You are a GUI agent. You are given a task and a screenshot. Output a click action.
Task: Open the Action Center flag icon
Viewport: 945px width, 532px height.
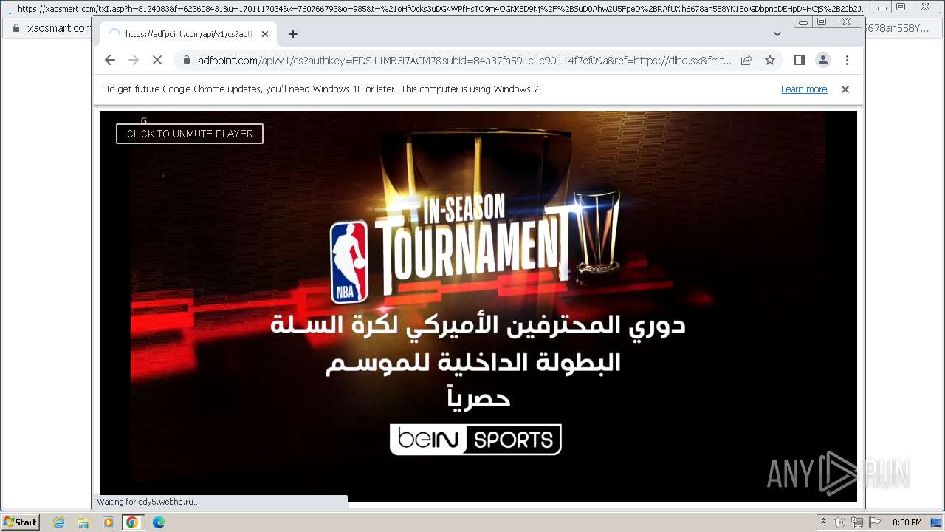coord(875,522)
